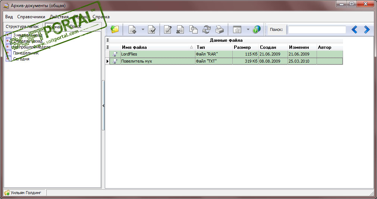Go to next search result arrow

coord(367,29)
